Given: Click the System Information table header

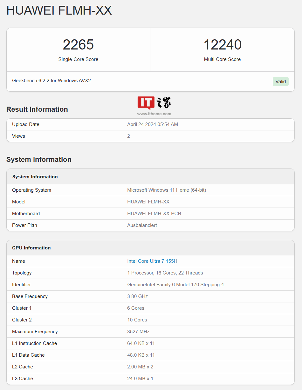Looking at the screenshot, I should [x=35, y=177].
